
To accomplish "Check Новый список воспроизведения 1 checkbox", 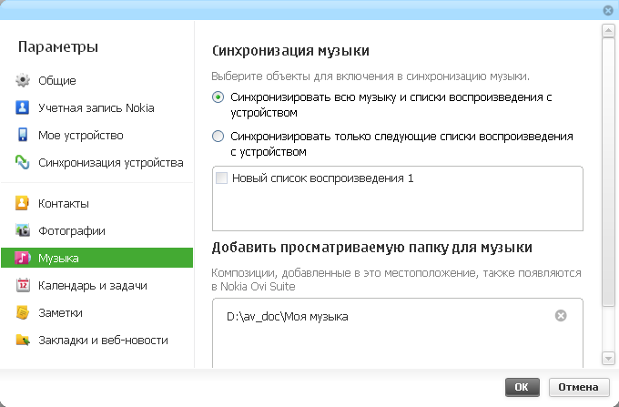I will 221,178.
